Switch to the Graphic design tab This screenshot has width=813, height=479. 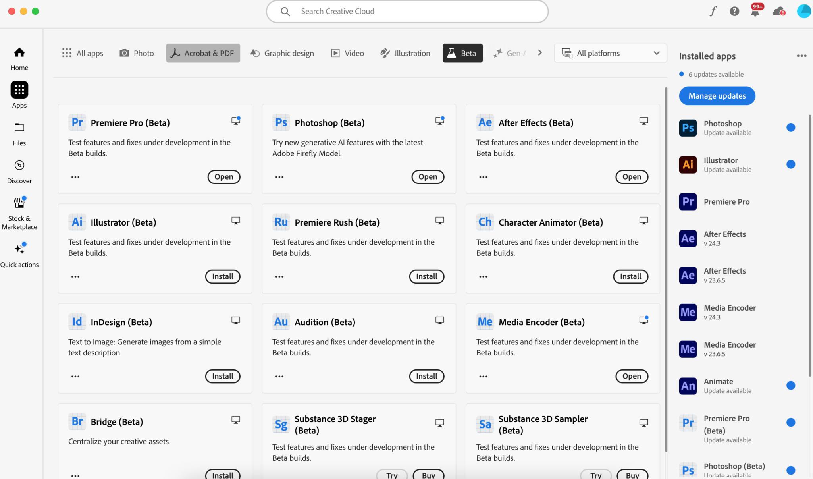tap(282, 53)
